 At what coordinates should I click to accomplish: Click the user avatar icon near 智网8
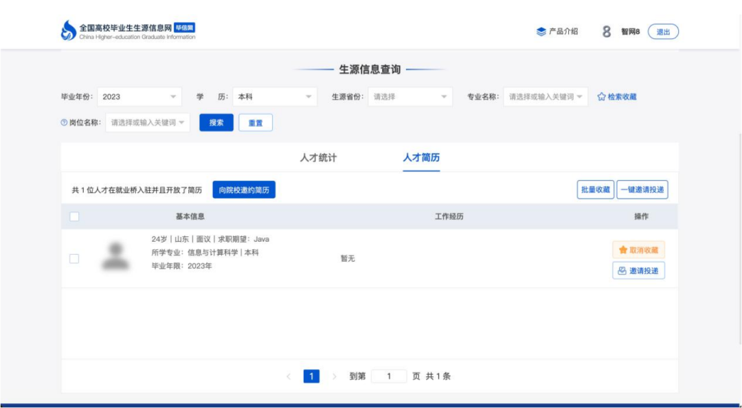click(607, 32)
